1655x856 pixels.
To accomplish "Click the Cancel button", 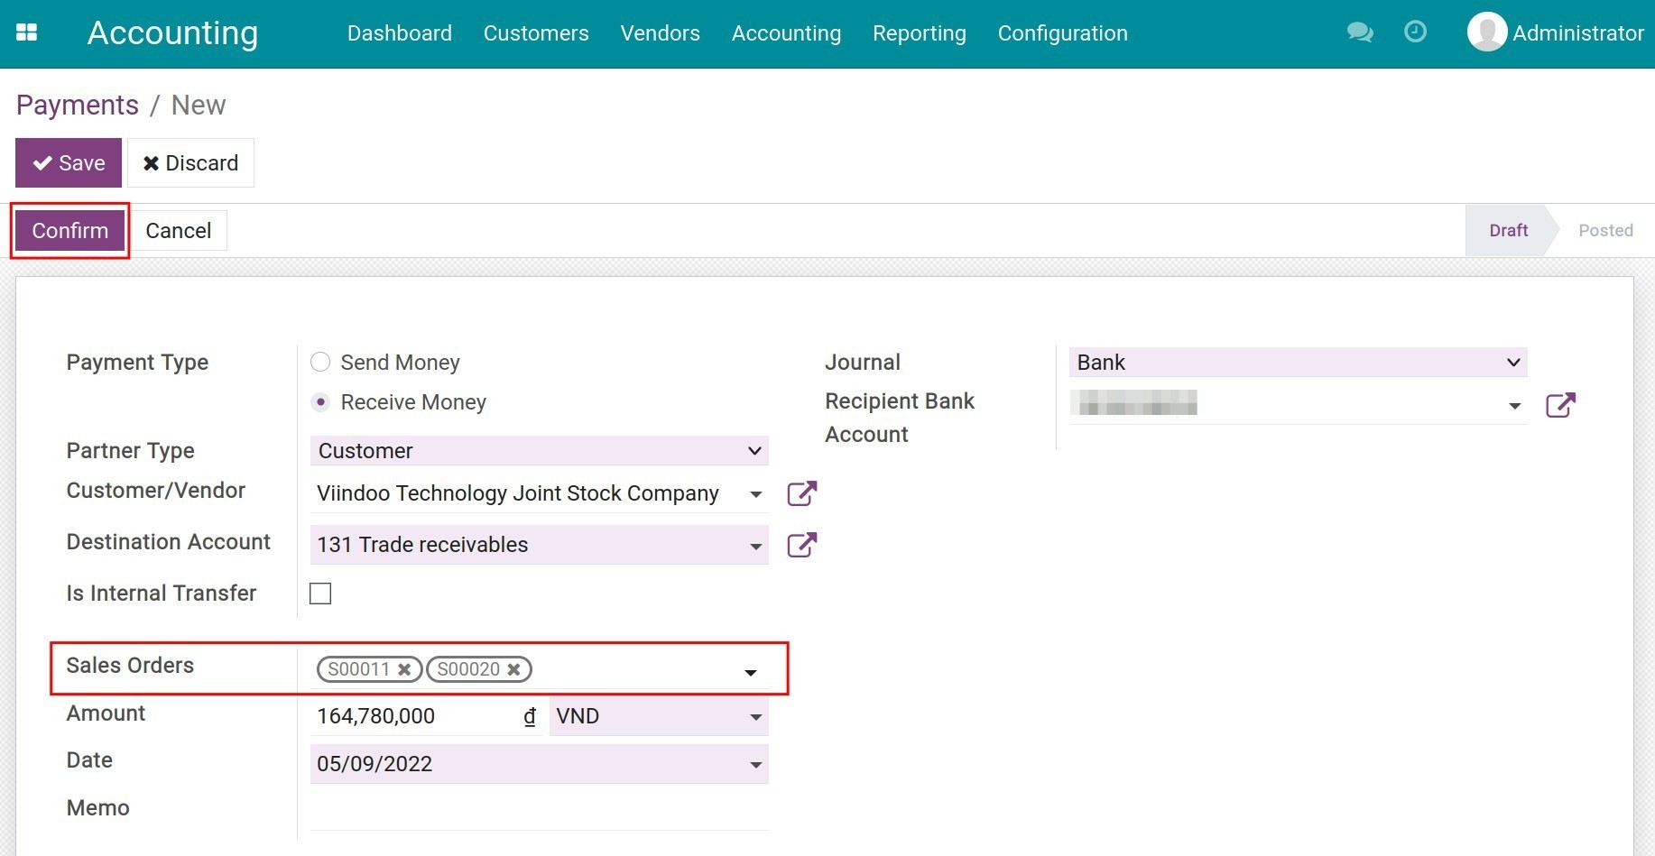I will pos(179,231).
